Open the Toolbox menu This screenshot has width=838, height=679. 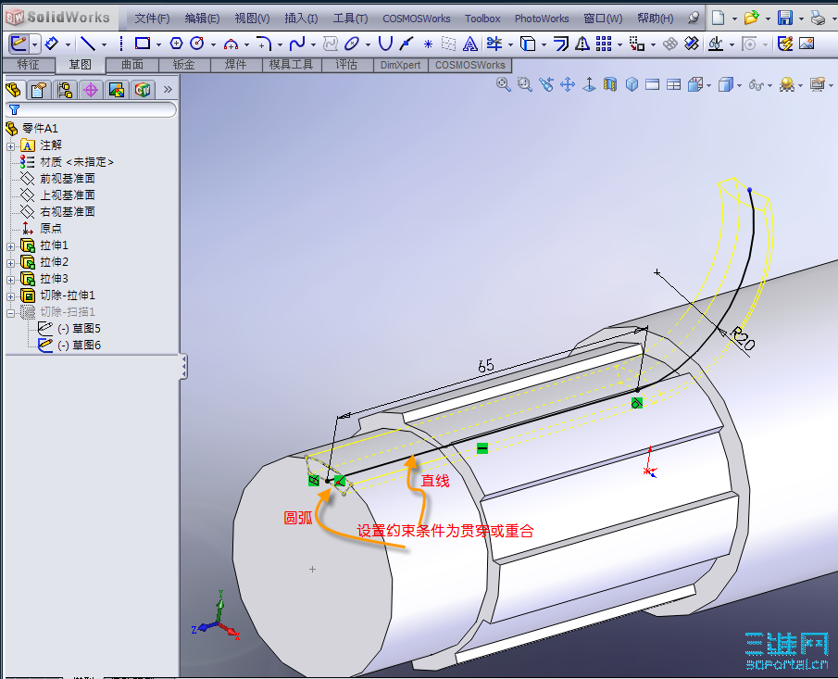[x=482, y=19]
